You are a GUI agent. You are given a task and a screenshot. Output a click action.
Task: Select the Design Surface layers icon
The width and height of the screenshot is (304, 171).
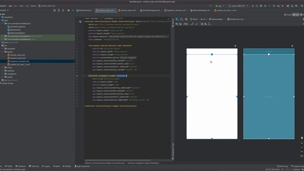177,19
